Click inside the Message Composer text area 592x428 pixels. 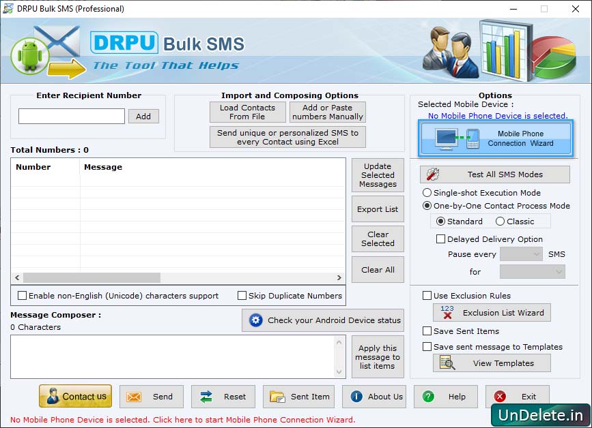[173, 357]
